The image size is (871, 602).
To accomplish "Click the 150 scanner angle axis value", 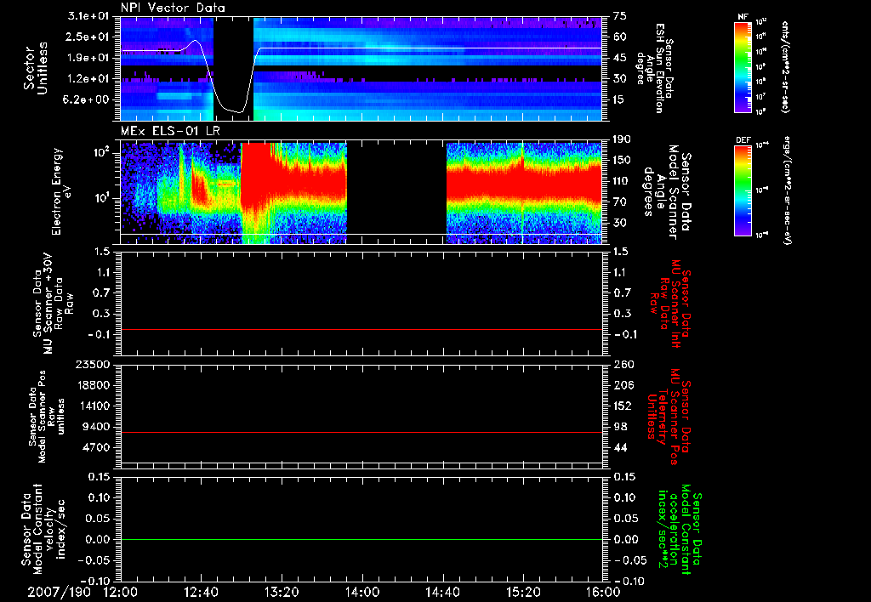I will (x=622, y=161).
